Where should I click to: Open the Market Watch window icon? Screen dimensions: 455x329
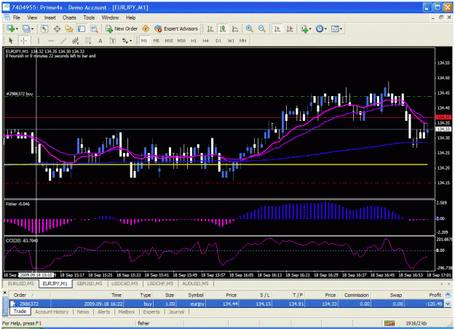pos(44,28)
